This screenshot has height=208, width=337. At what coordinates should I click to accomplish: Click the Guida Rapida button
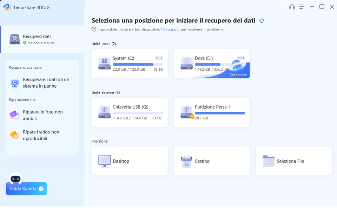[26, 189]
